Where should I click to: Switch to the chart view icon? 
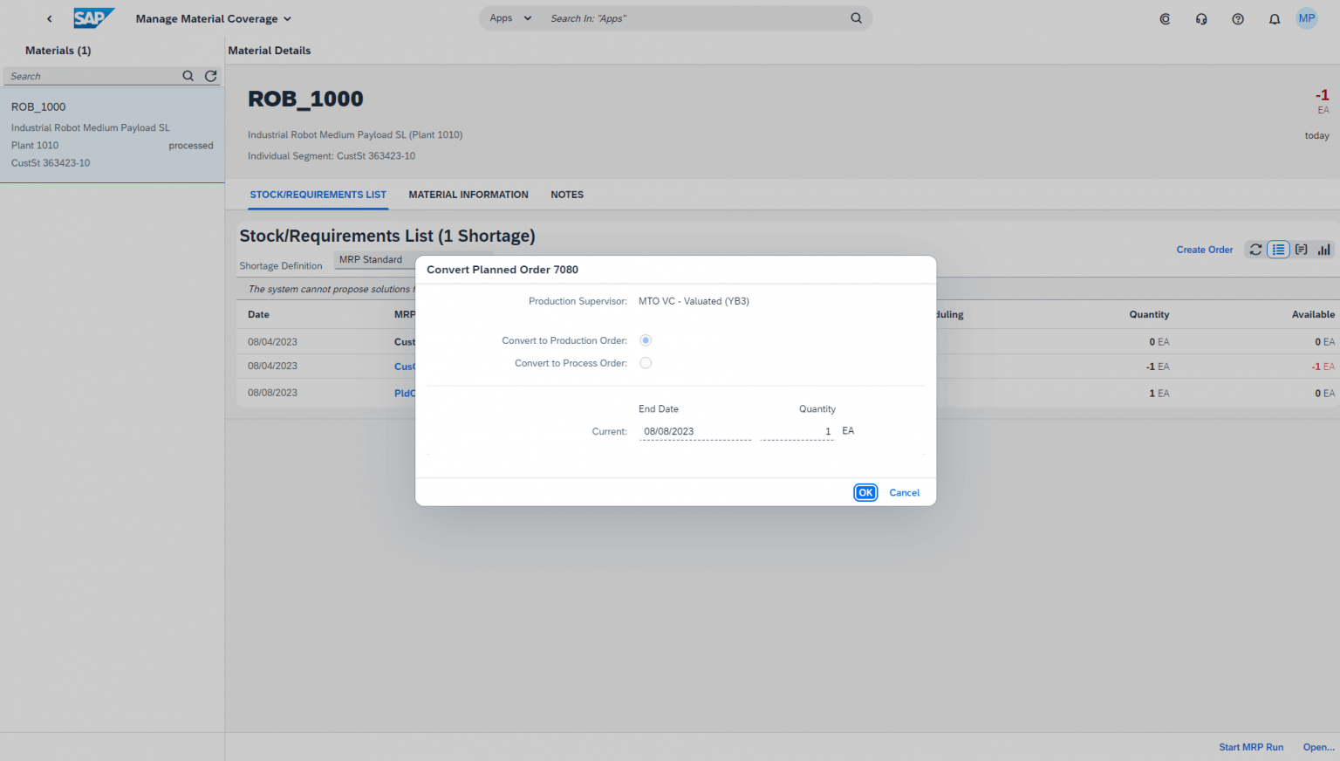(1324, 249)
